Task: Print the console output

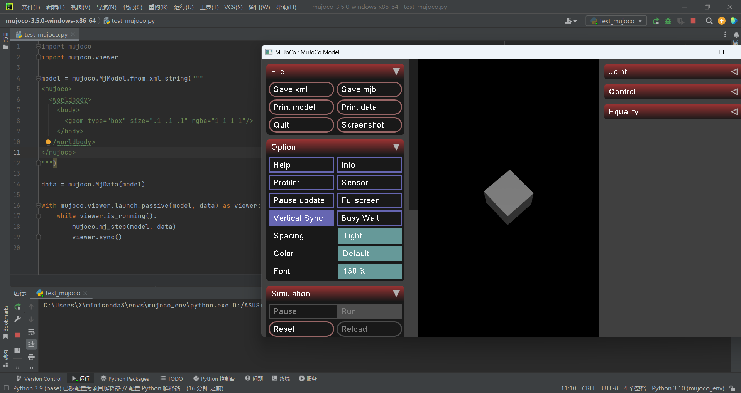Action: coord(31,357)
